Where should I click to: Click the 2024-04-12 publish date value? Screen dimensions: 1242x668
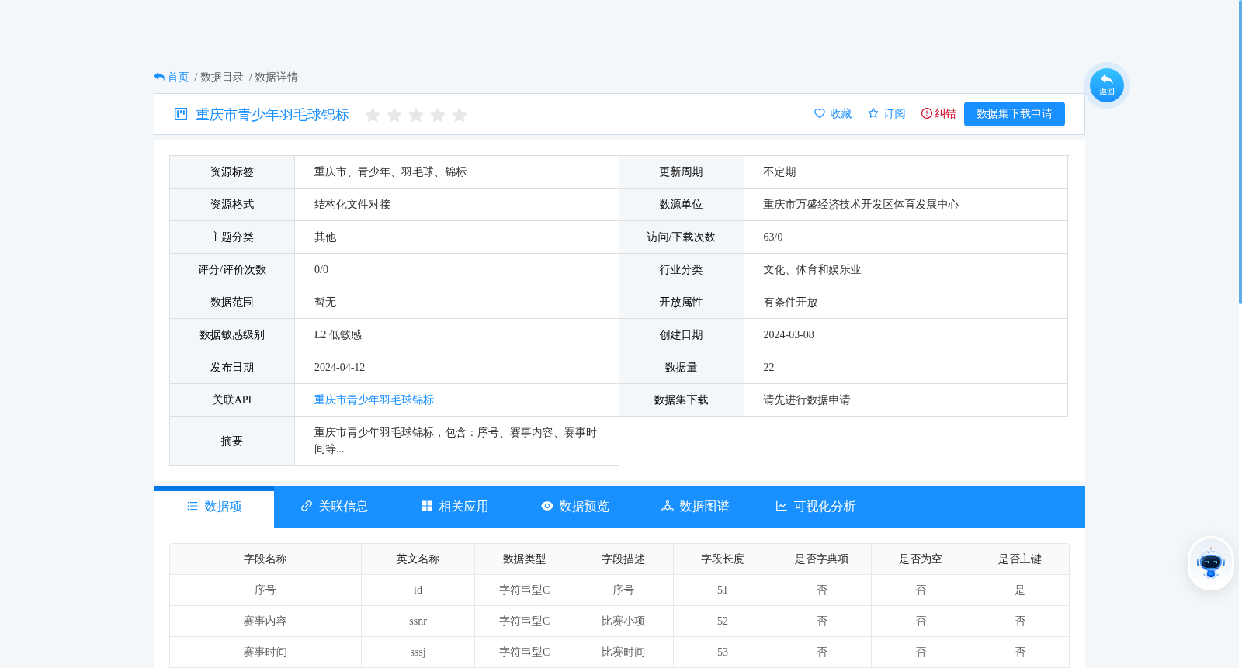coord(339,368)
